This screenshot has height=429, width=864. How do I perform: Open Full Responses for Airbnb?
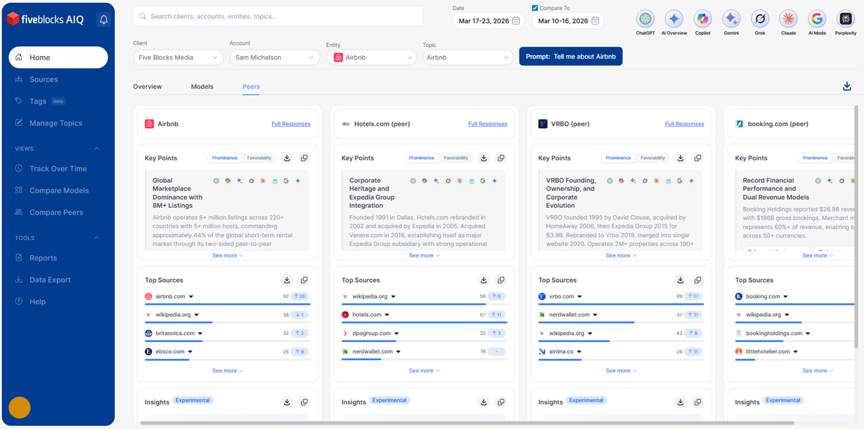[291, 124]
